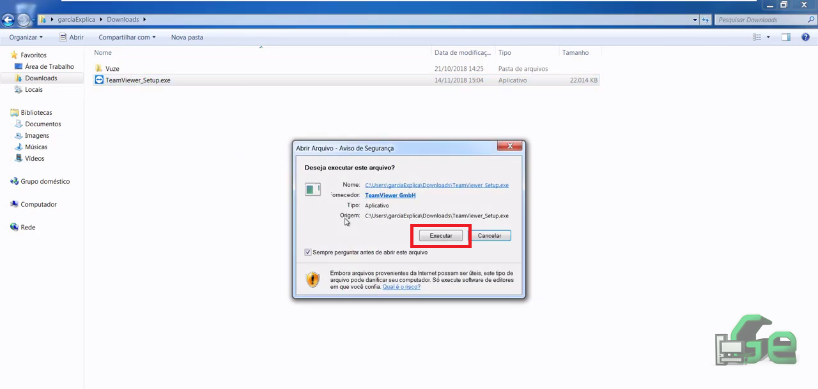Open Músicas library in sidebar
Image resolution: width=818 pixels, height=389 pixels.
pos(31,147)
